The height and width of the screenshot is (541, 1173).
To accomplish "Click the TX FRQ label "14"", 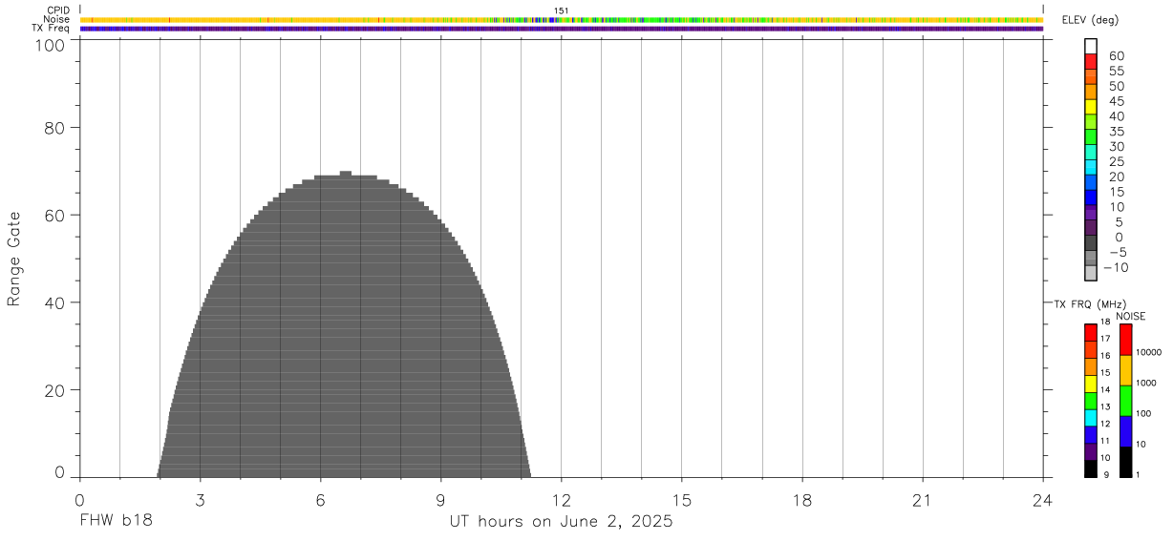I will [1105, 390].
